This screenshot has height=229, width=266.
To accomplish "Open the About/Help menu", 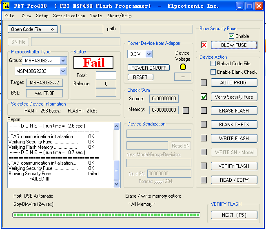I will pos(119,15).
